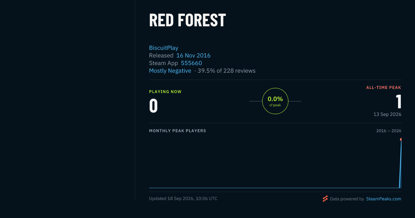Open the BiscuitPlay developer link
Viewport: 415px width, 218px height.
[x=164, y=48]
